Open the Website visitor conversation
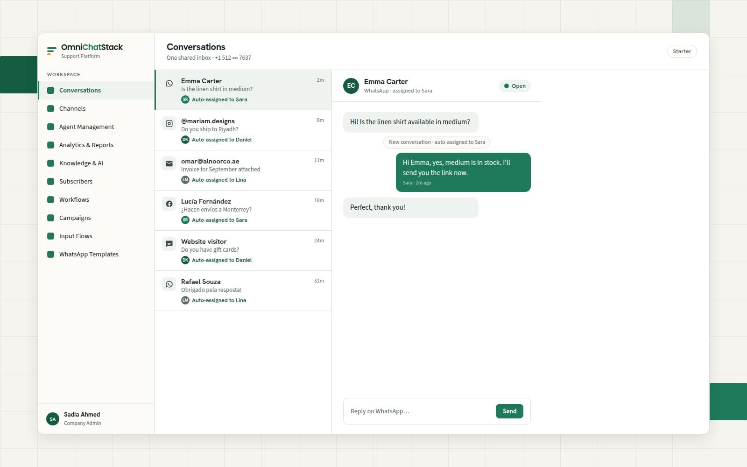 (243, 251)
